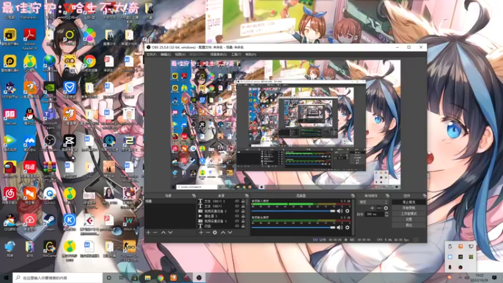Mute the 音频输入捕获 channel speaker icon
503x283 pixels.
[x=340, y=211]
